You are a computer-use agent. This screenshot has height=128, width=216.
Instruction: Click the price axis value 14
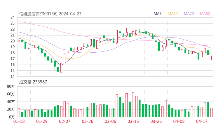13,77
